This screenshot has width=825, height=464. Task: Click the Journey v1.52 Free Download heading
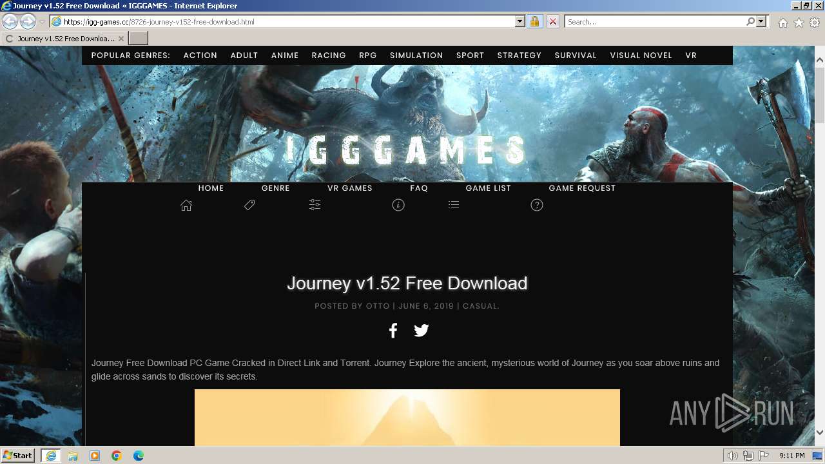click(407, 284)
